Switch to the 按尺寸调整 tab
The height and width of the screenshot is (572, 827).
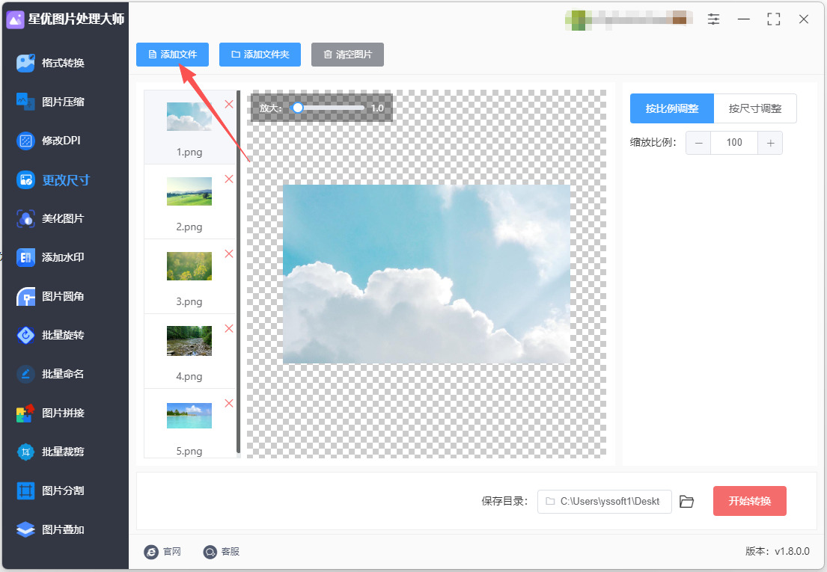pyautogui.click(x=754, y=108)
